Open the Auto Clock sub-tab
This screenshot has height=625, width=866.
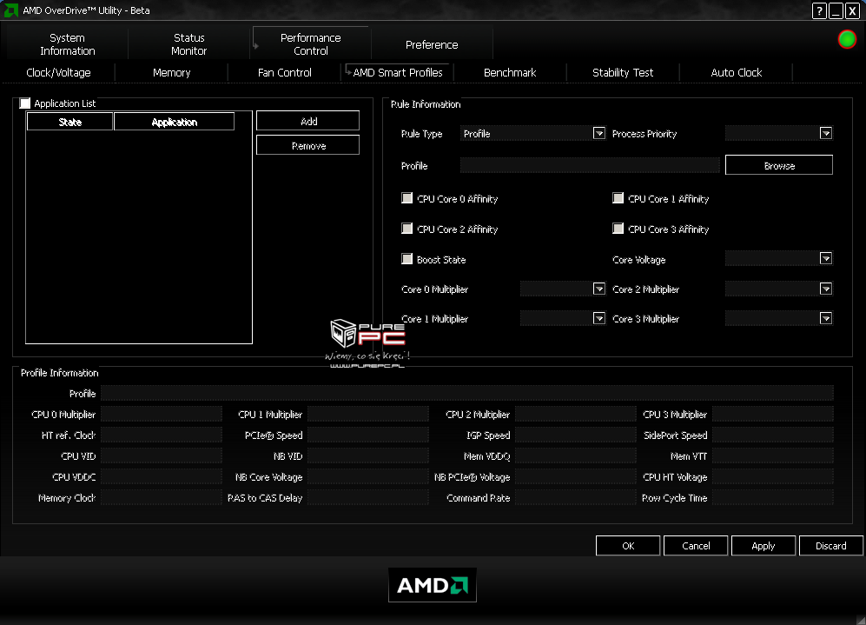point(737,72)
